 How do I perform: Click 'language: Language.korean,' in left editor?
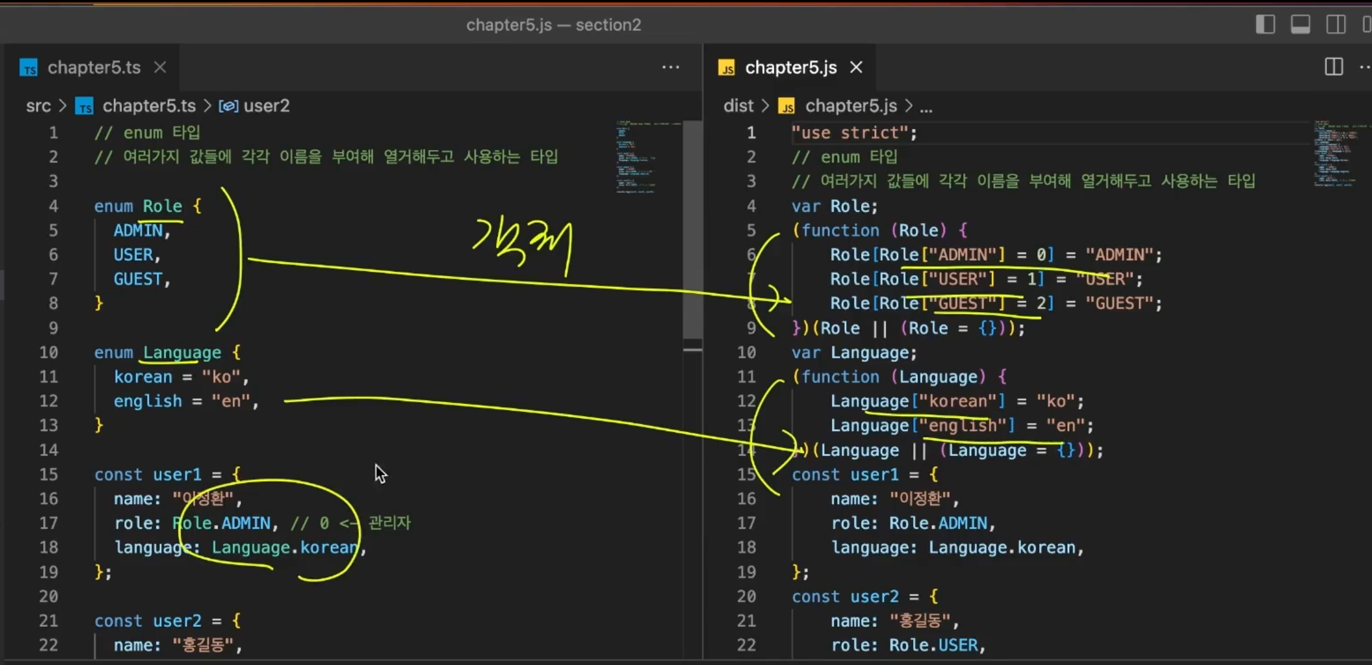240,547
